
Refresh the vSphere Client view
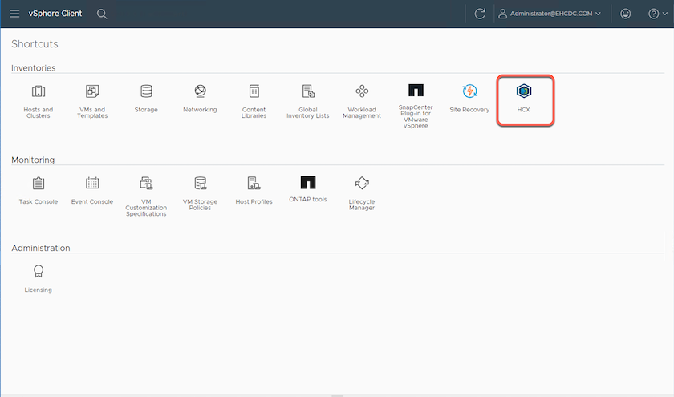click(480, 14)
